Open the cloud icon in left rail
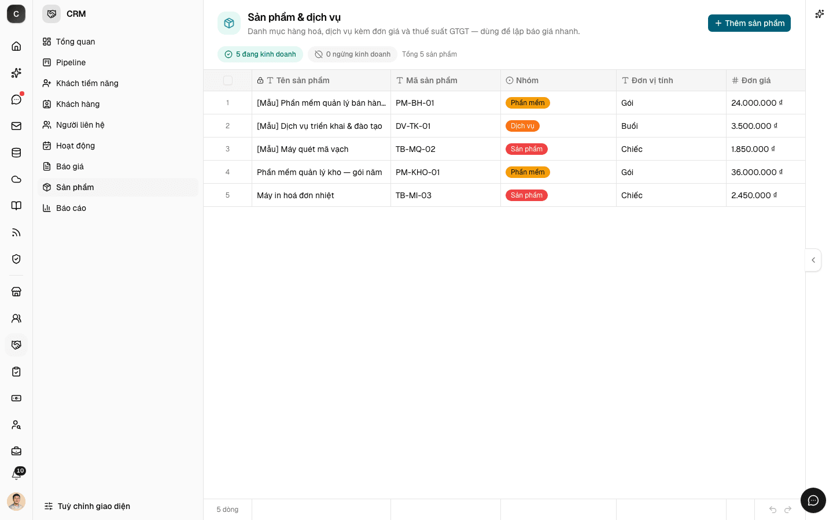This screenshot has width=833, height=520. (16, 179)
